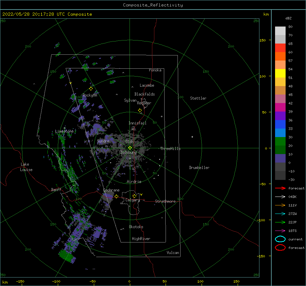Click the yellow diamond marker near RockyMH

[x=91, y=89]
